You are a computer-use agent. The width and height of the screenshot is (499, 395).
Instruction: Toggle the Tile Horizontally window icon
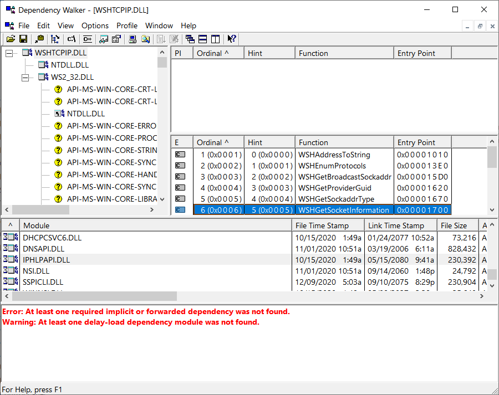tap(203, 39)
